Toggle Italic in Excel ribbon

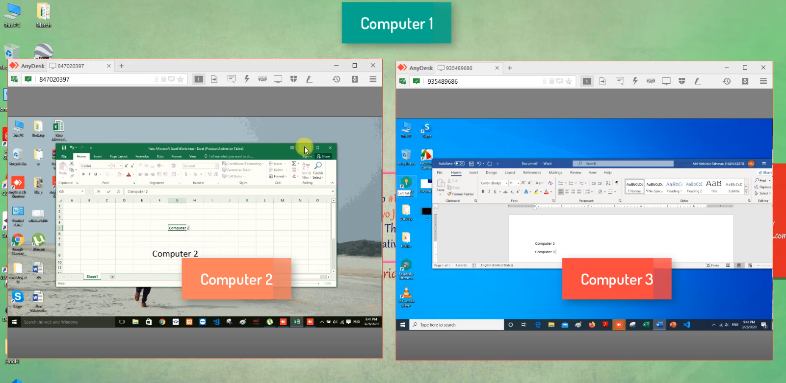tap(89, 174)
